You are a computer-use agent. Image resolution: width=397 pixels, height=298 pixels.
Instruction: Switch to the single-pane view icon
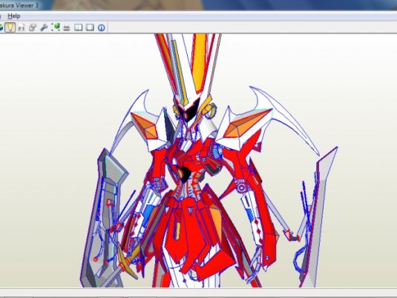(90, 27)
